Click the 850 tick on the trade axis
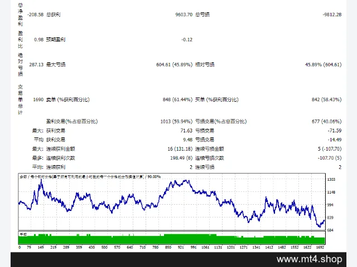Viewport: 357px width, 267px height. [168, 247]
